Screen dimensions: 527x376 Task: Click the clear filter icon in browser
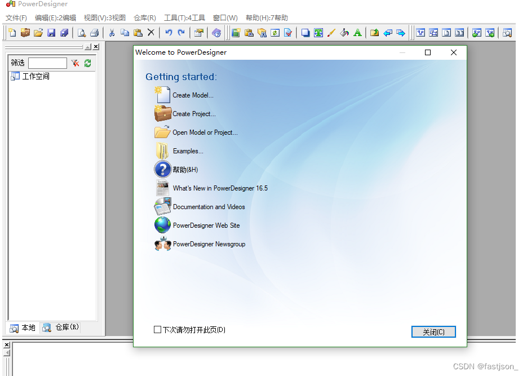click(76, 63)
